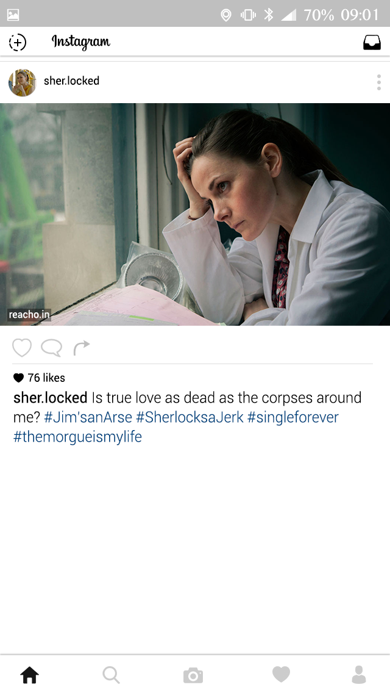The image size is (390, 693).
Task: Open comments with the speech bubble icon
Action: (51, 348)
